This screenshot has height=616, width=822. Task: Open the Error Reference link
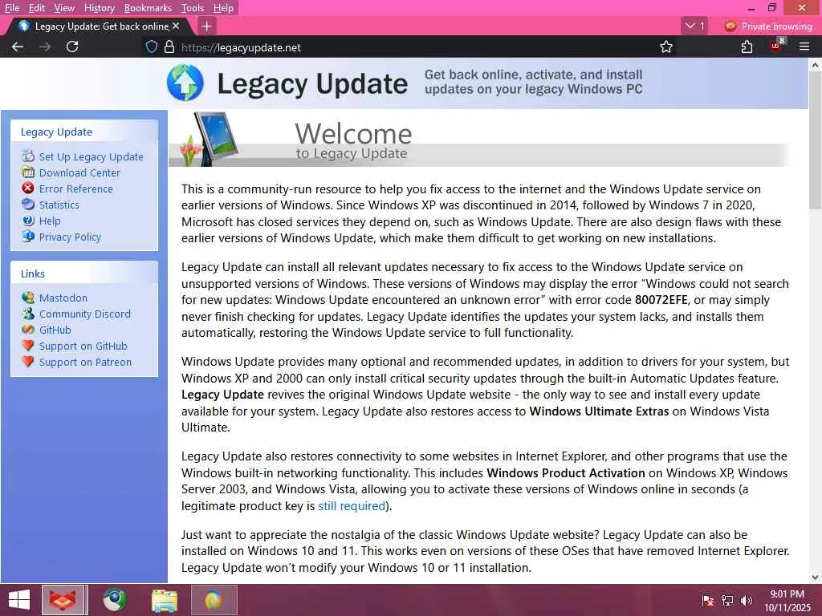tap(76, 188)
